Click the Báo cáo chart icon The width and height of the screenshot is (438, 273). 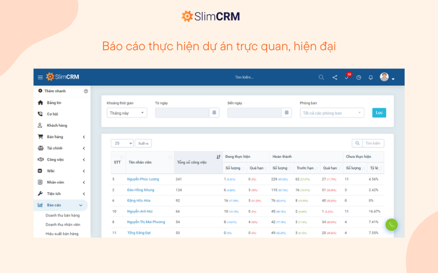(x=40, y=205)
